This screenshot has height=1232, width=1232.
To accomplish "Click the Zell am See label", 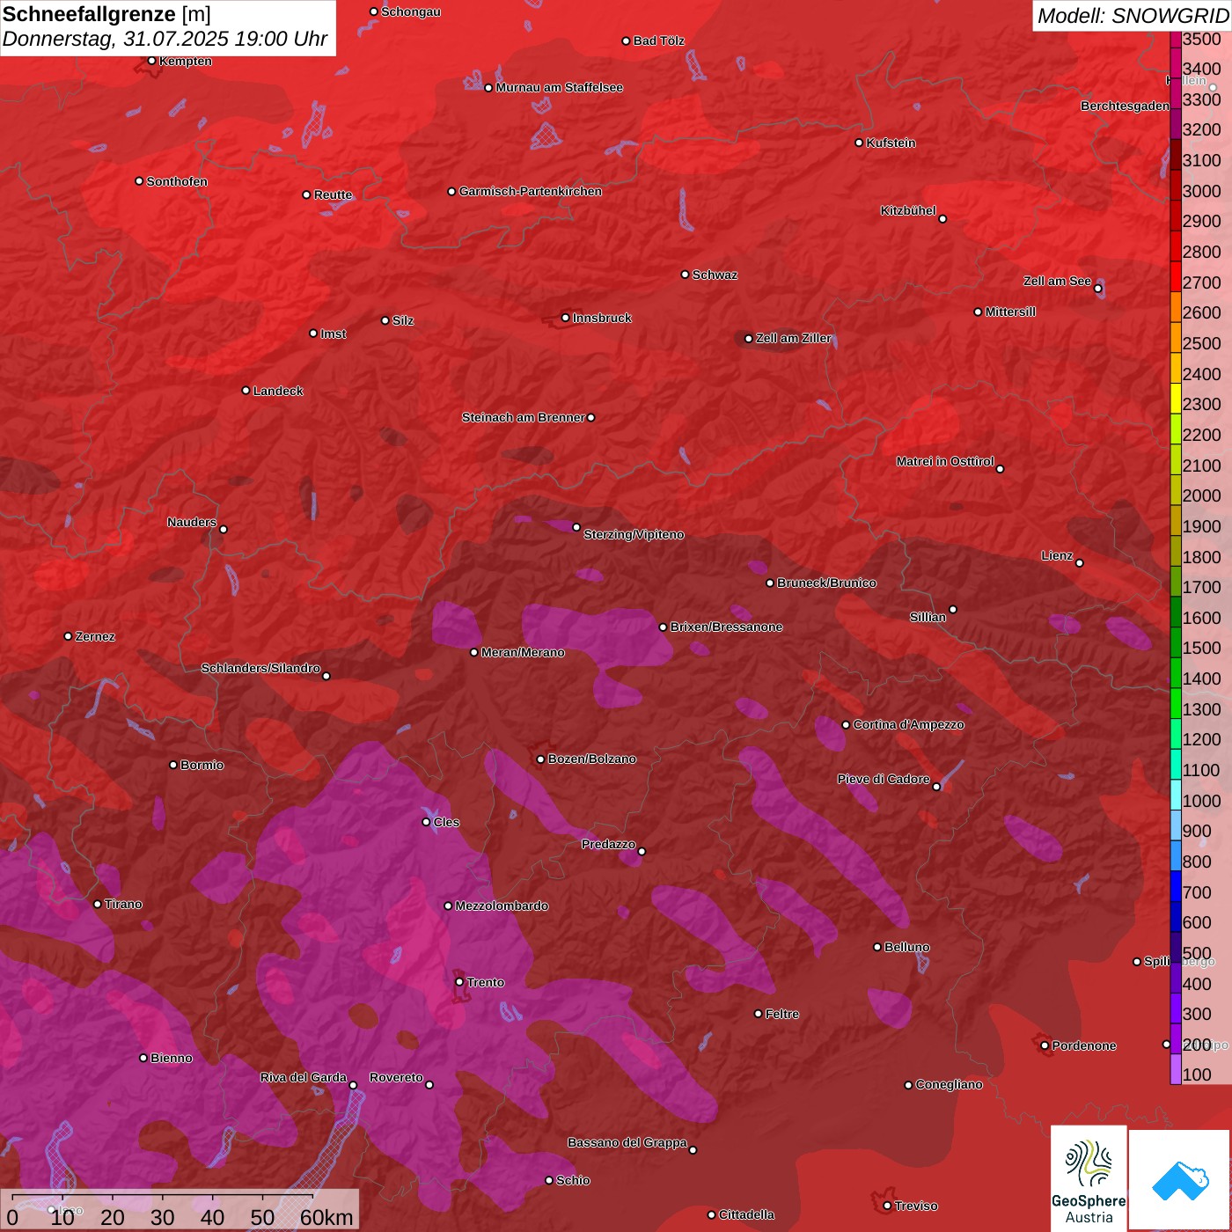I will (x=1057, y=281).
